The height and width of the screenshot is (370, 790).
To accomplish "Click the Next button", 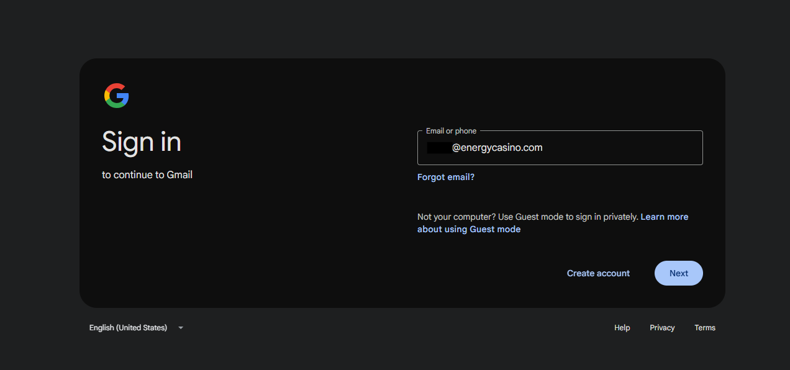I will click(x=679, y=273).
